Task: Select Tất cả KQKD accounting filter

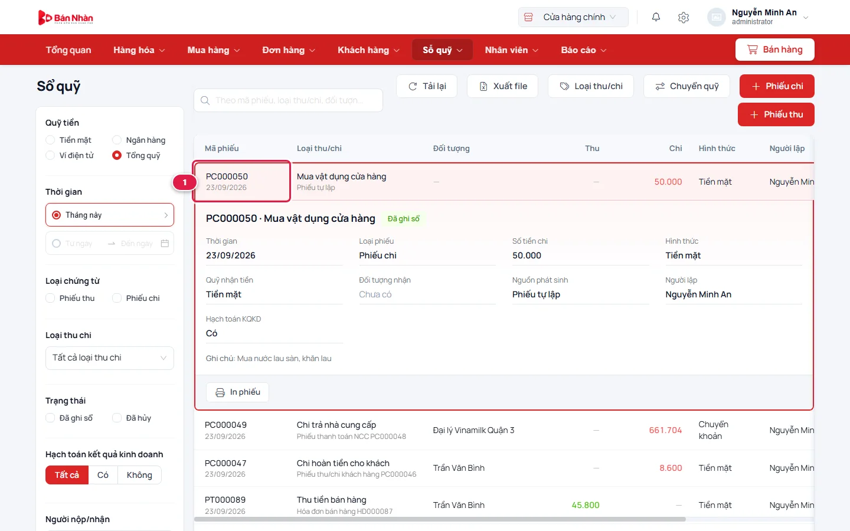Action: pos(67,475)
